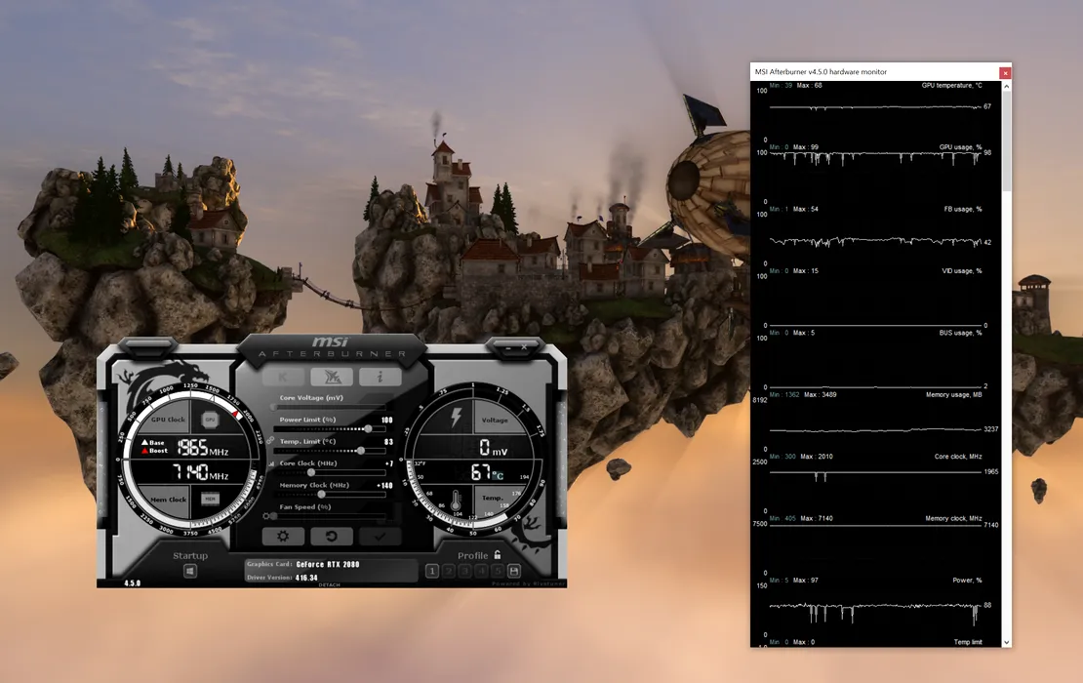
Task: Click the 67 °C temperature readout
Action: click(x=487, y=472)
